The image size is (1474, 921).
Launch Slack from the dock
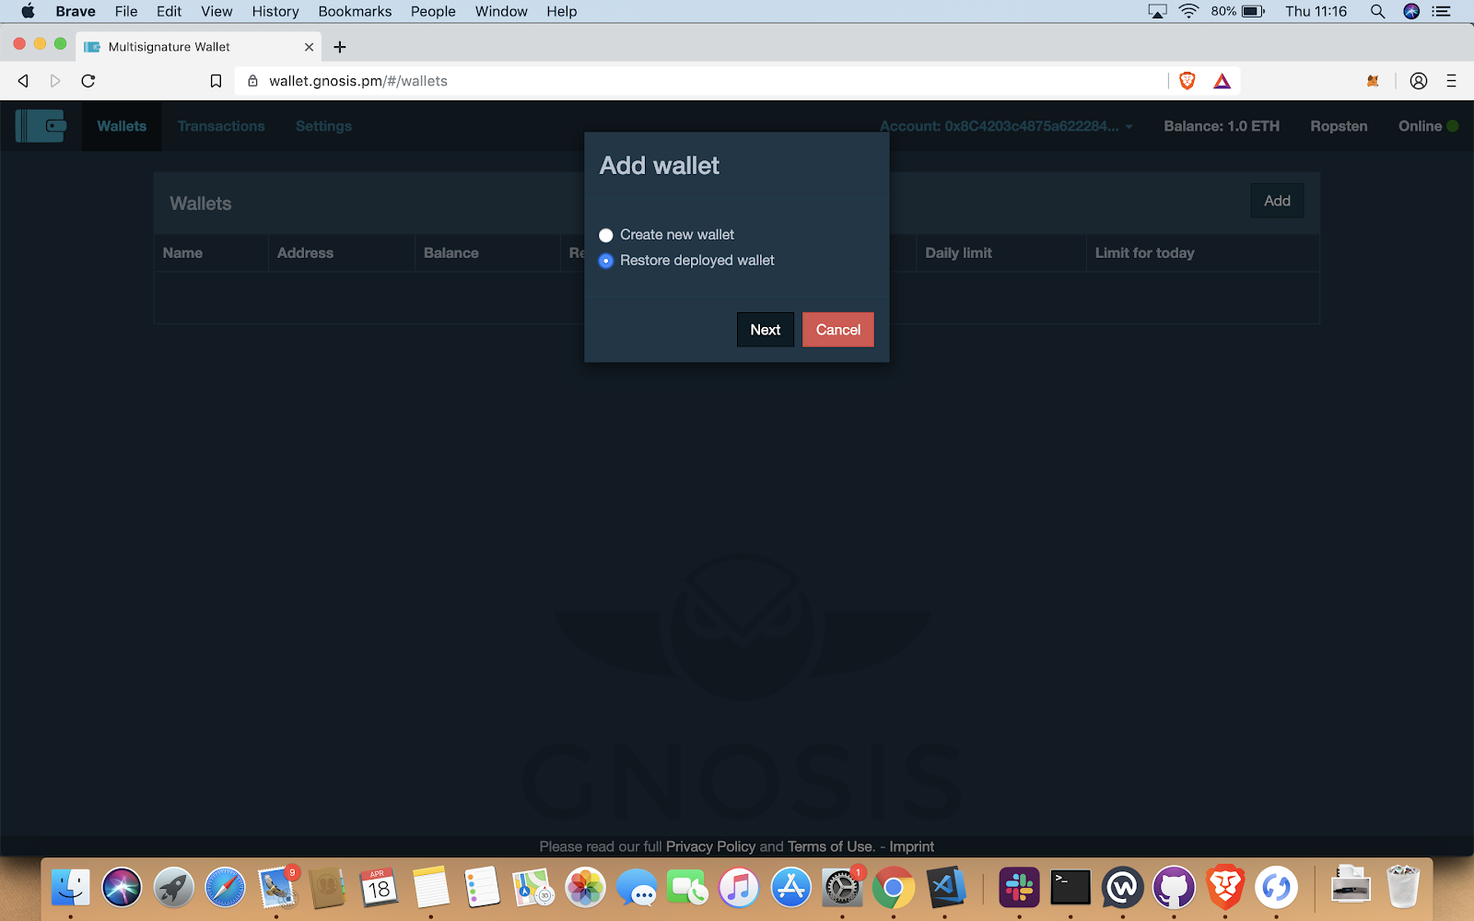click(1019, 888)
